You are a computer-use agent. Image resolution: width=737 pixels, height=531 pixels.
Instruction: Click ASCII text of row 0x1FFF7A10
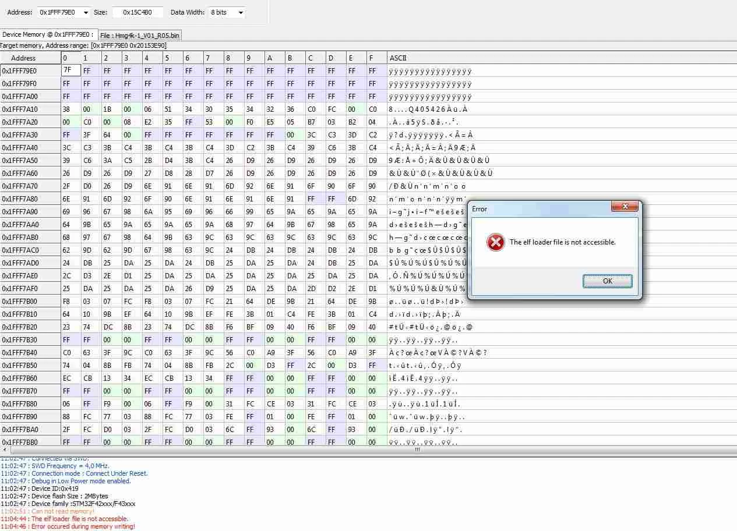point(428,109)
